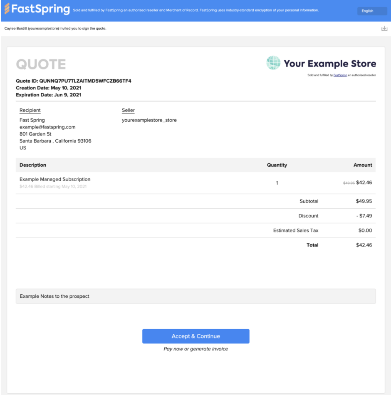Screen dimensions: 391x395
Task: Open the English language dropdown
Action: click(x=372, y=11)
